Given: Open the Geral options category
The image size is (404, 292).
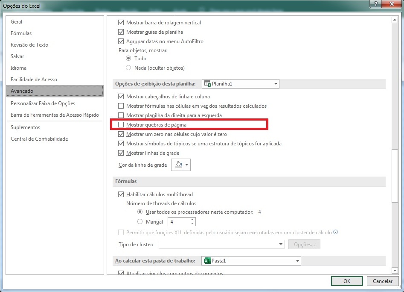Looking at the screenshot, I should [x=55, y=22].
